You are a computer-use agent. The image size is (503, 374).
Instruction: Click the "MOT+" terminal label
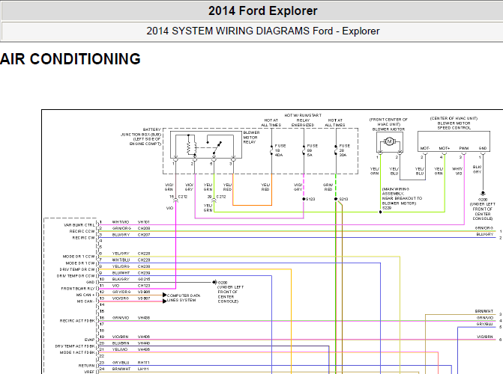[445, 148]
